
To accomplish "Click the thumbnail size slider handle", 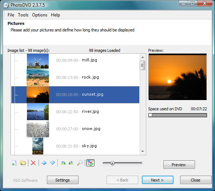I will 112,163.
